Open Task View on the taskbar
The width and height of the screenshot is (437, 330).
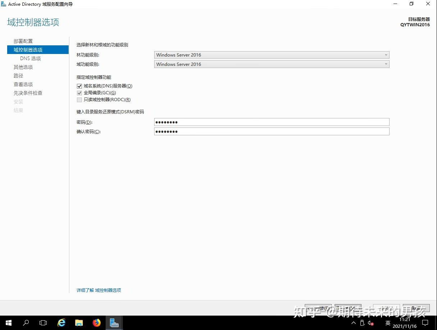pos(43,323)
